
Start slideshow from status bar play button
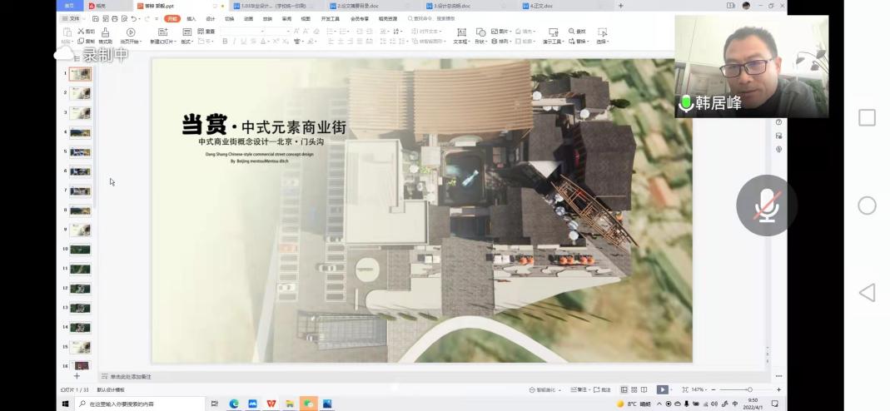[662, 389]
